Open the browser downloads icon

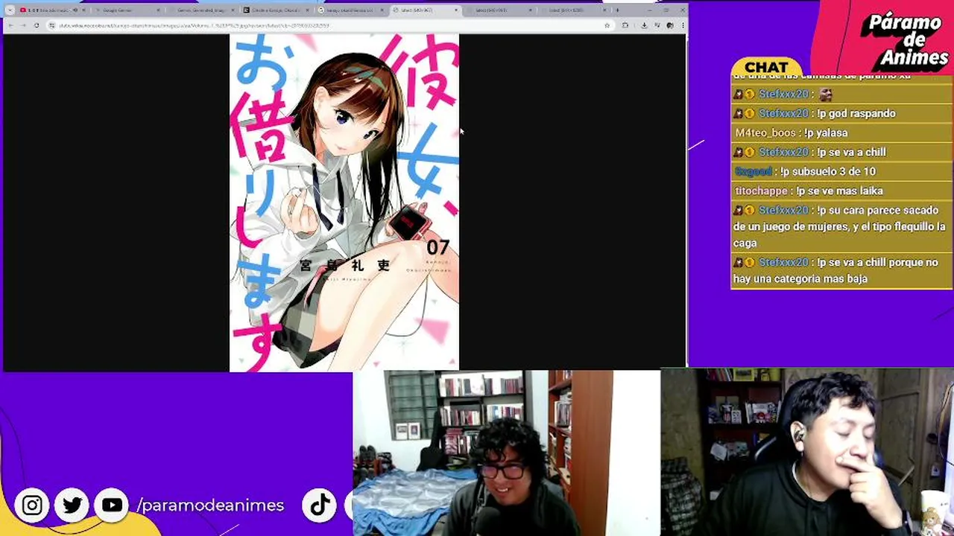(644, 25)
